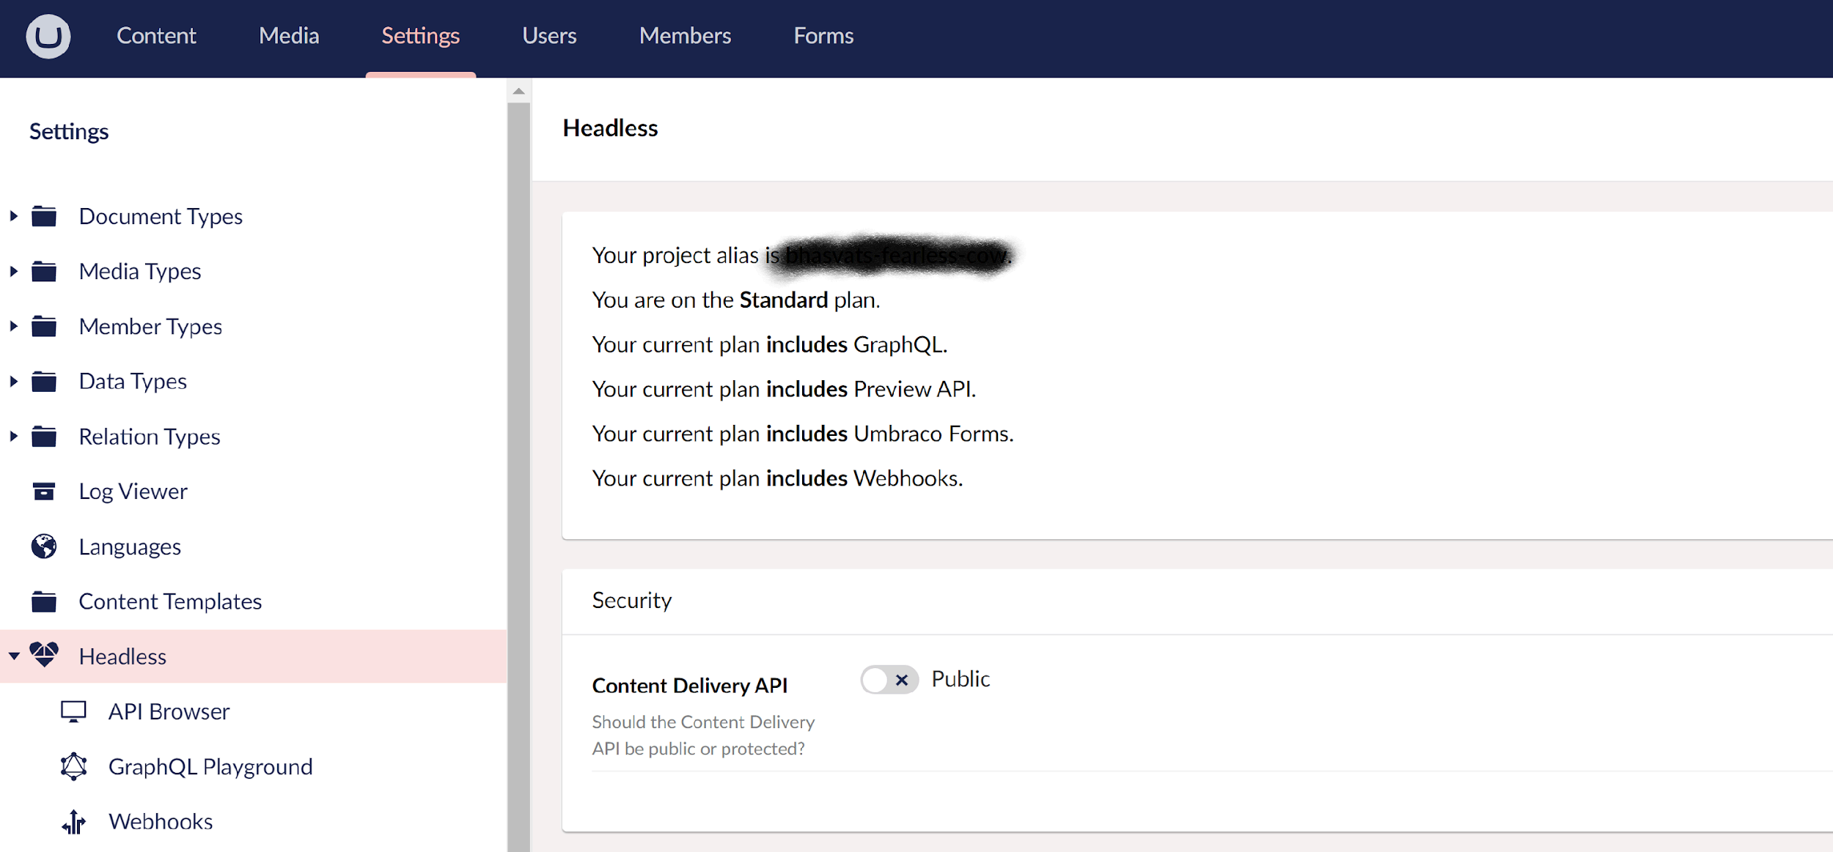This screenshot has width=1833, height=852.
Task: Click the sidebar scrollbar up arrow
Action: (518, 92)
